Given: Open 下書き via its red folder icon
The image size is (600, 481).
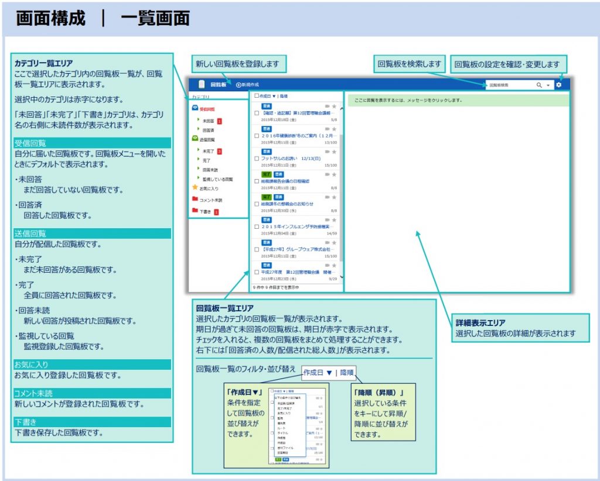Looking at the screenshot, I should click(195, 211).
